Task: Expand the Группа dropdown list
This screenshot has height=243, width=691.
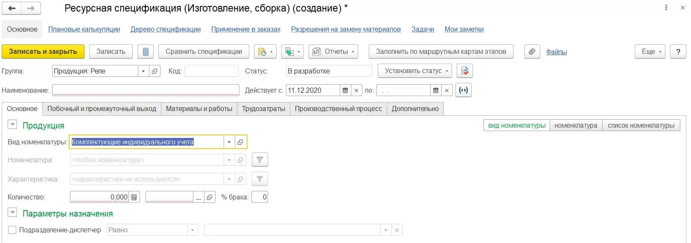Action: [143, 71]
